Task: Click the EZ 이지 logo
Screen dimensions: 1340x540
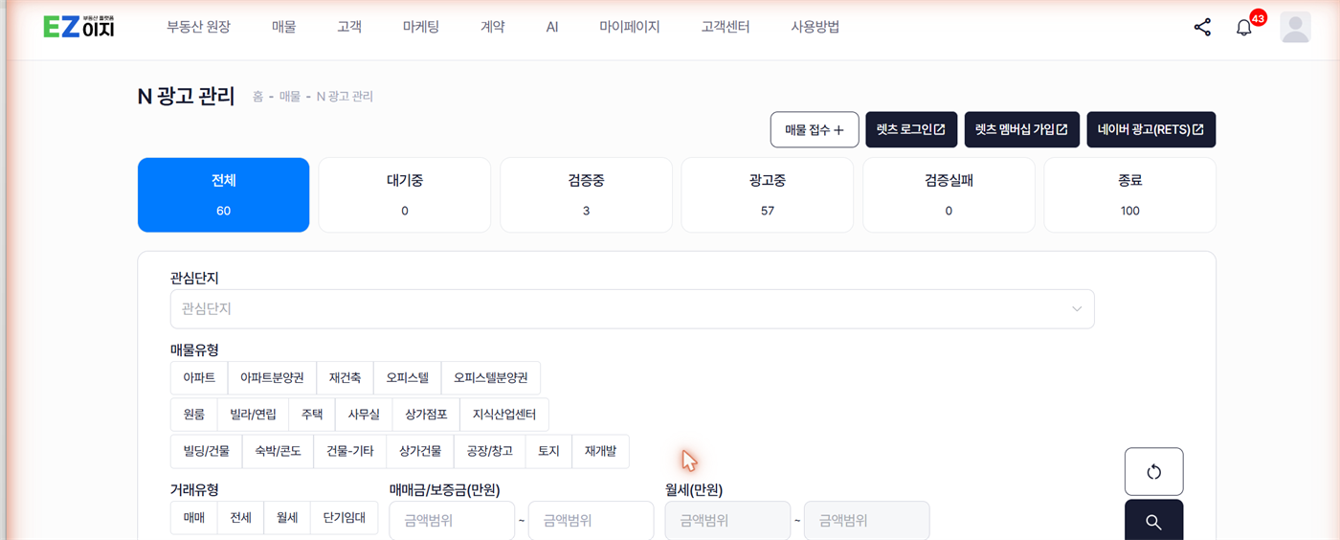Action: (x=79, y=27)
